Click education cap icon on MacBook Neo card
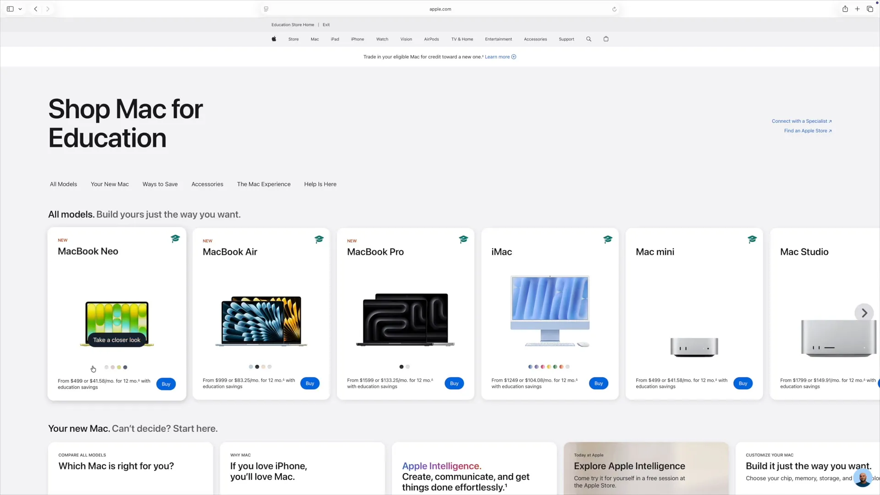This screenshot has width=880, height=495. click(x=175, y=238)
